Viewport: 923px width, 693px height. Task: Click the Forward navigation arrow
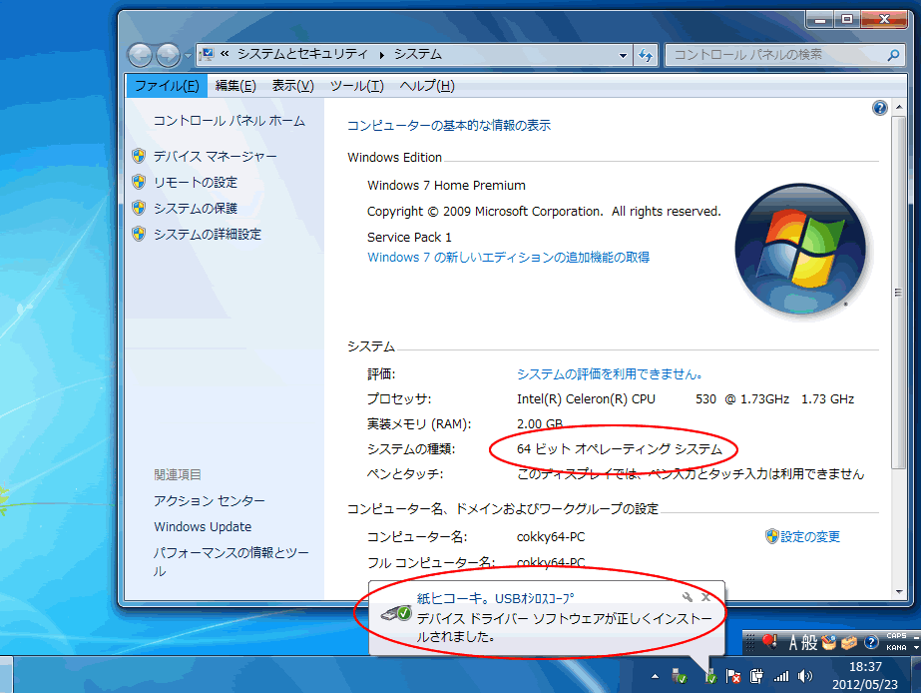point(168,55)
